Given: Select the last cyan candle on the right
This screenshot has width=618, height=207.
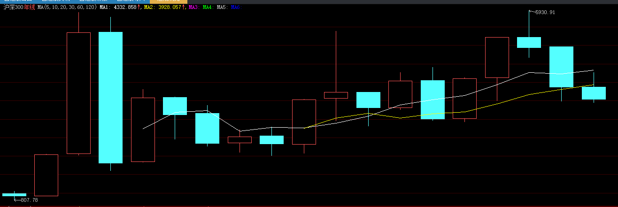Looking at the screenshot, I should tap(594, 93).
